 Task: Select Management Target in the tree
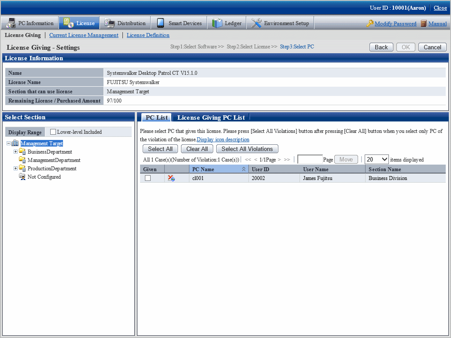click(42, 143)
